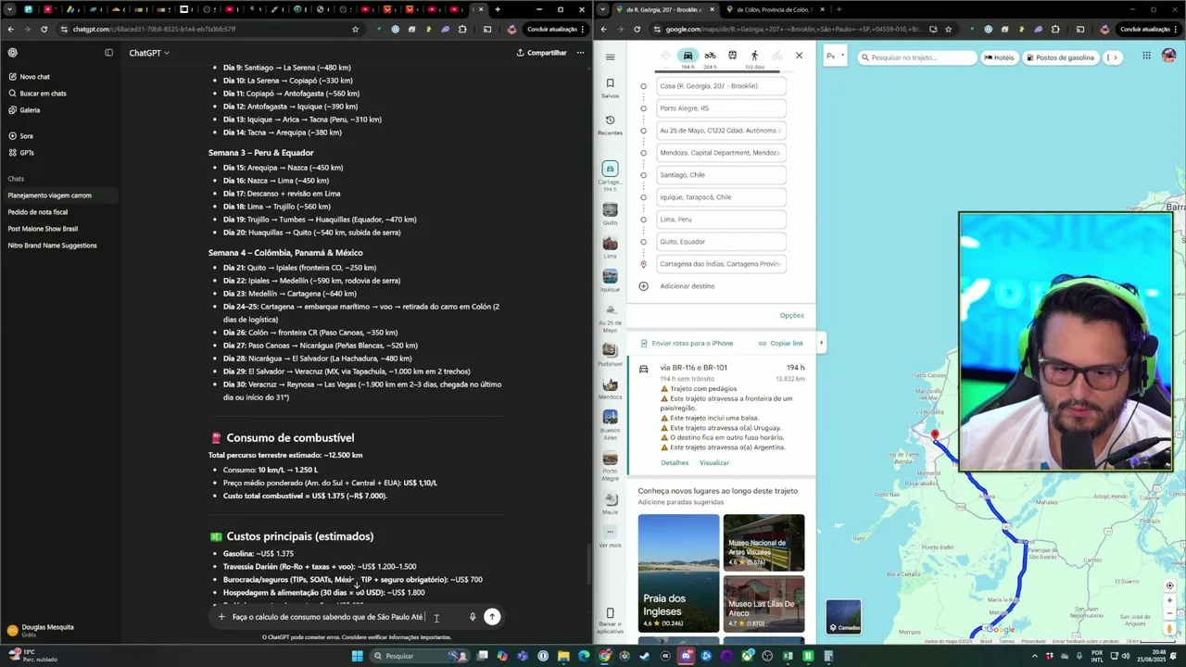Screen dimensions: 1186x667
Task: Open Museo Las Lilas De Areco card
Action: point(763,604)
